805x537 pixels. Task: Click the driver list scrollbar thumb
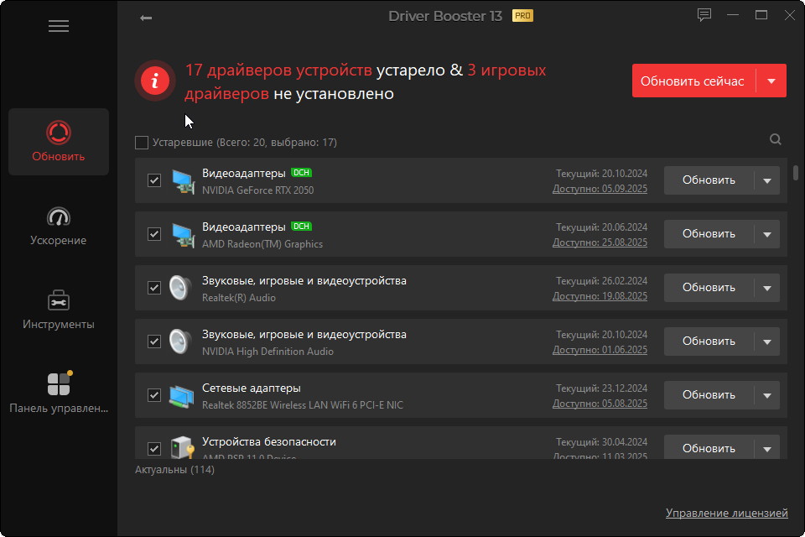point(795,173)
